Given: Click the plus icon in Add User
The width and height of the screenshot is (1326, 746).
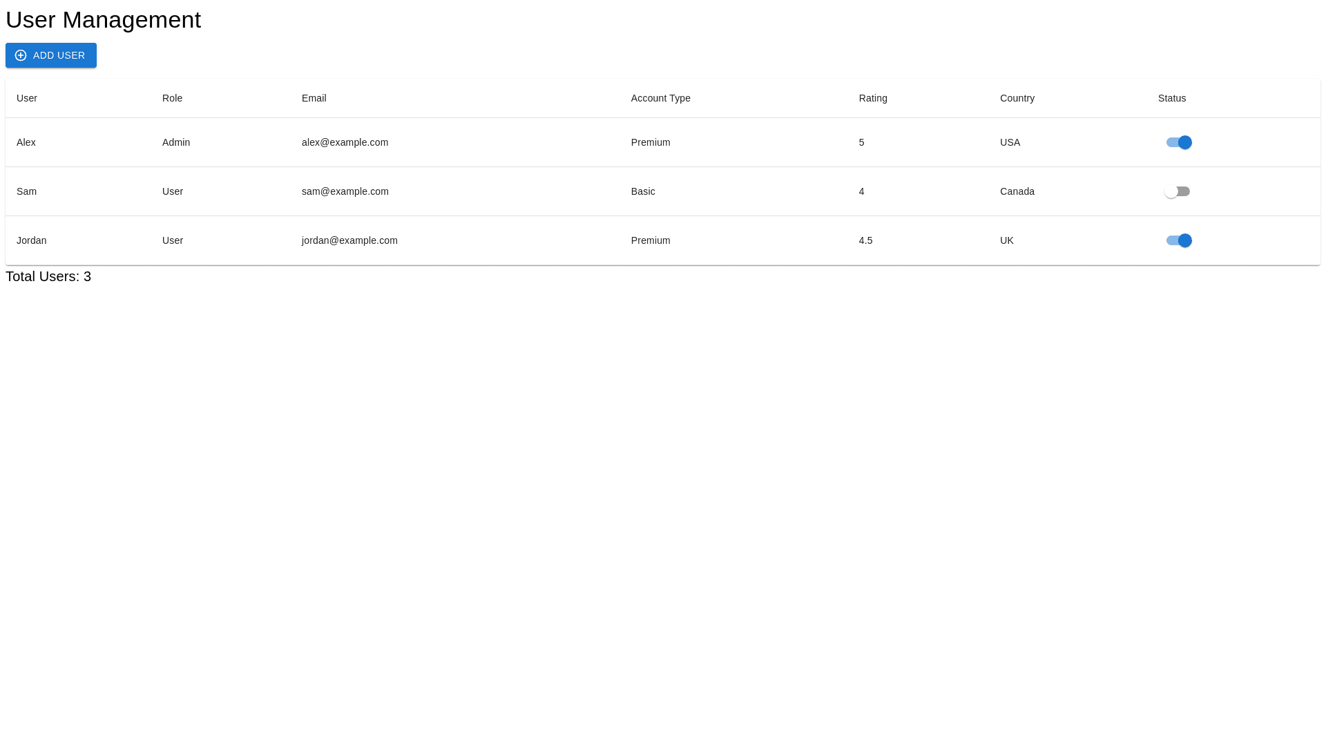Looking at the screenshot, I should (21, 55).
